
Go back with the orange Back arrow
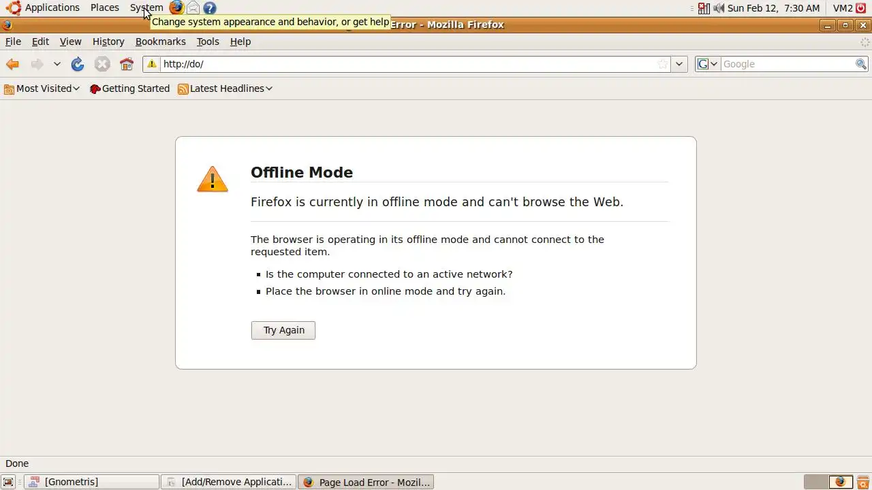(12, 64)
